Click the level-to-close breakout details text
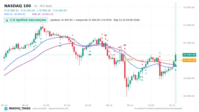The height and width of the screenshot is (112, 199). 95,20
